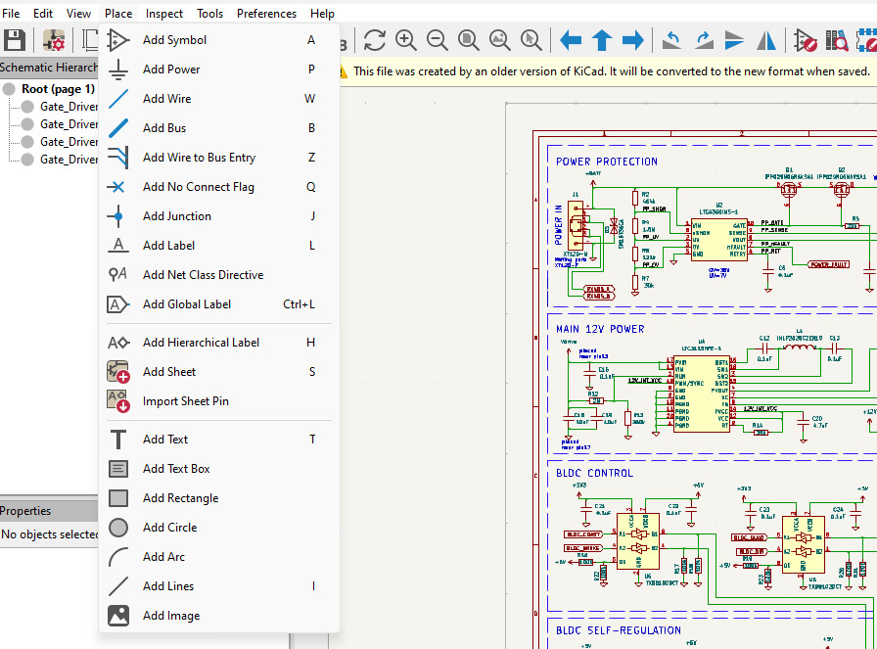Open the Inspect menu
Image resolution: width=877 pixels, height=649 pixels.
coord(164,14)
